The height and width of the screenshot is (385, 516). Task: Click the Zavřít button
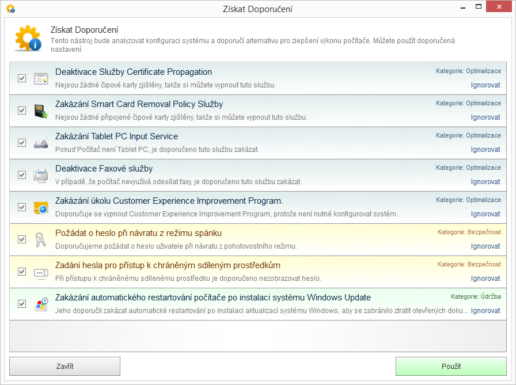tap(64, 367)
